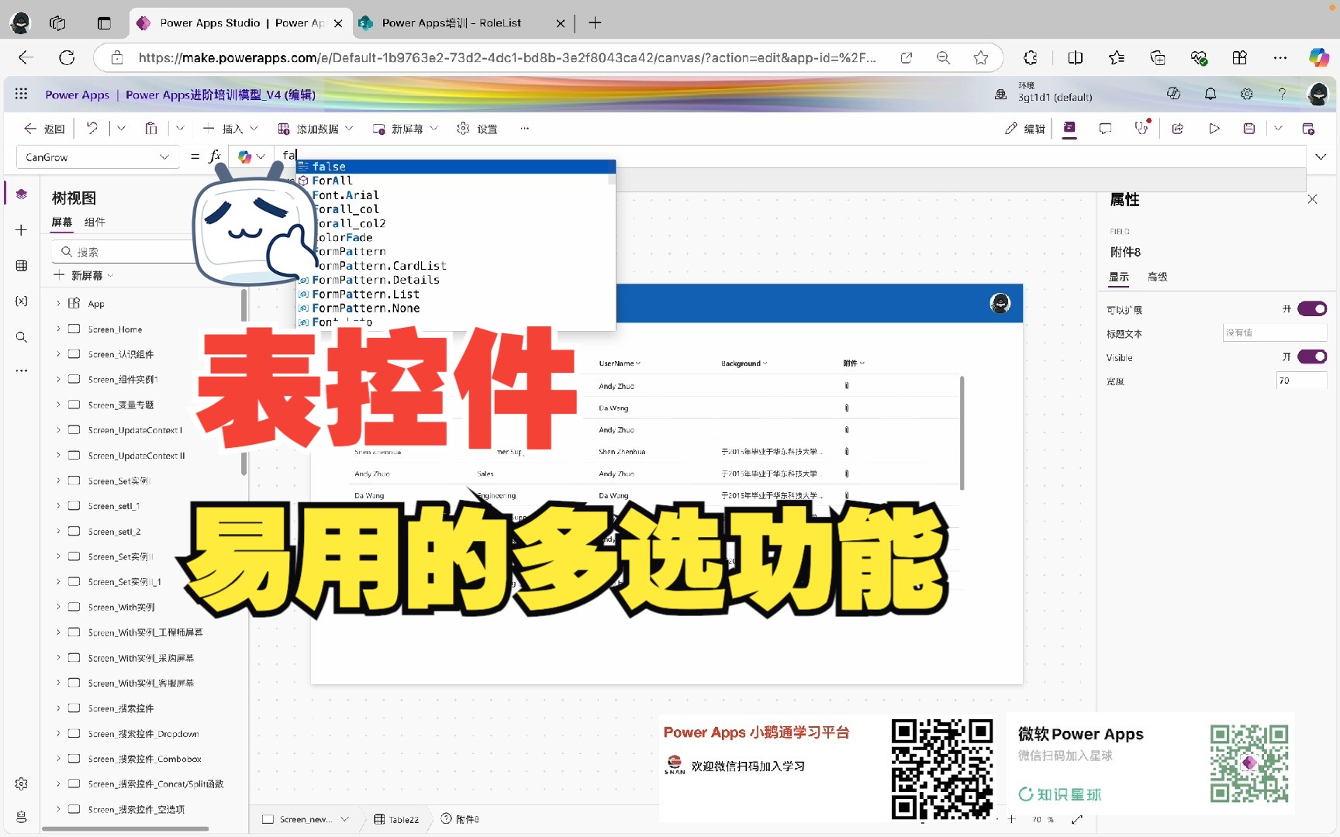Expand the Screen_With实例 tree node
The height and width of the screenshot is (837, 1340).
point(58,607)
